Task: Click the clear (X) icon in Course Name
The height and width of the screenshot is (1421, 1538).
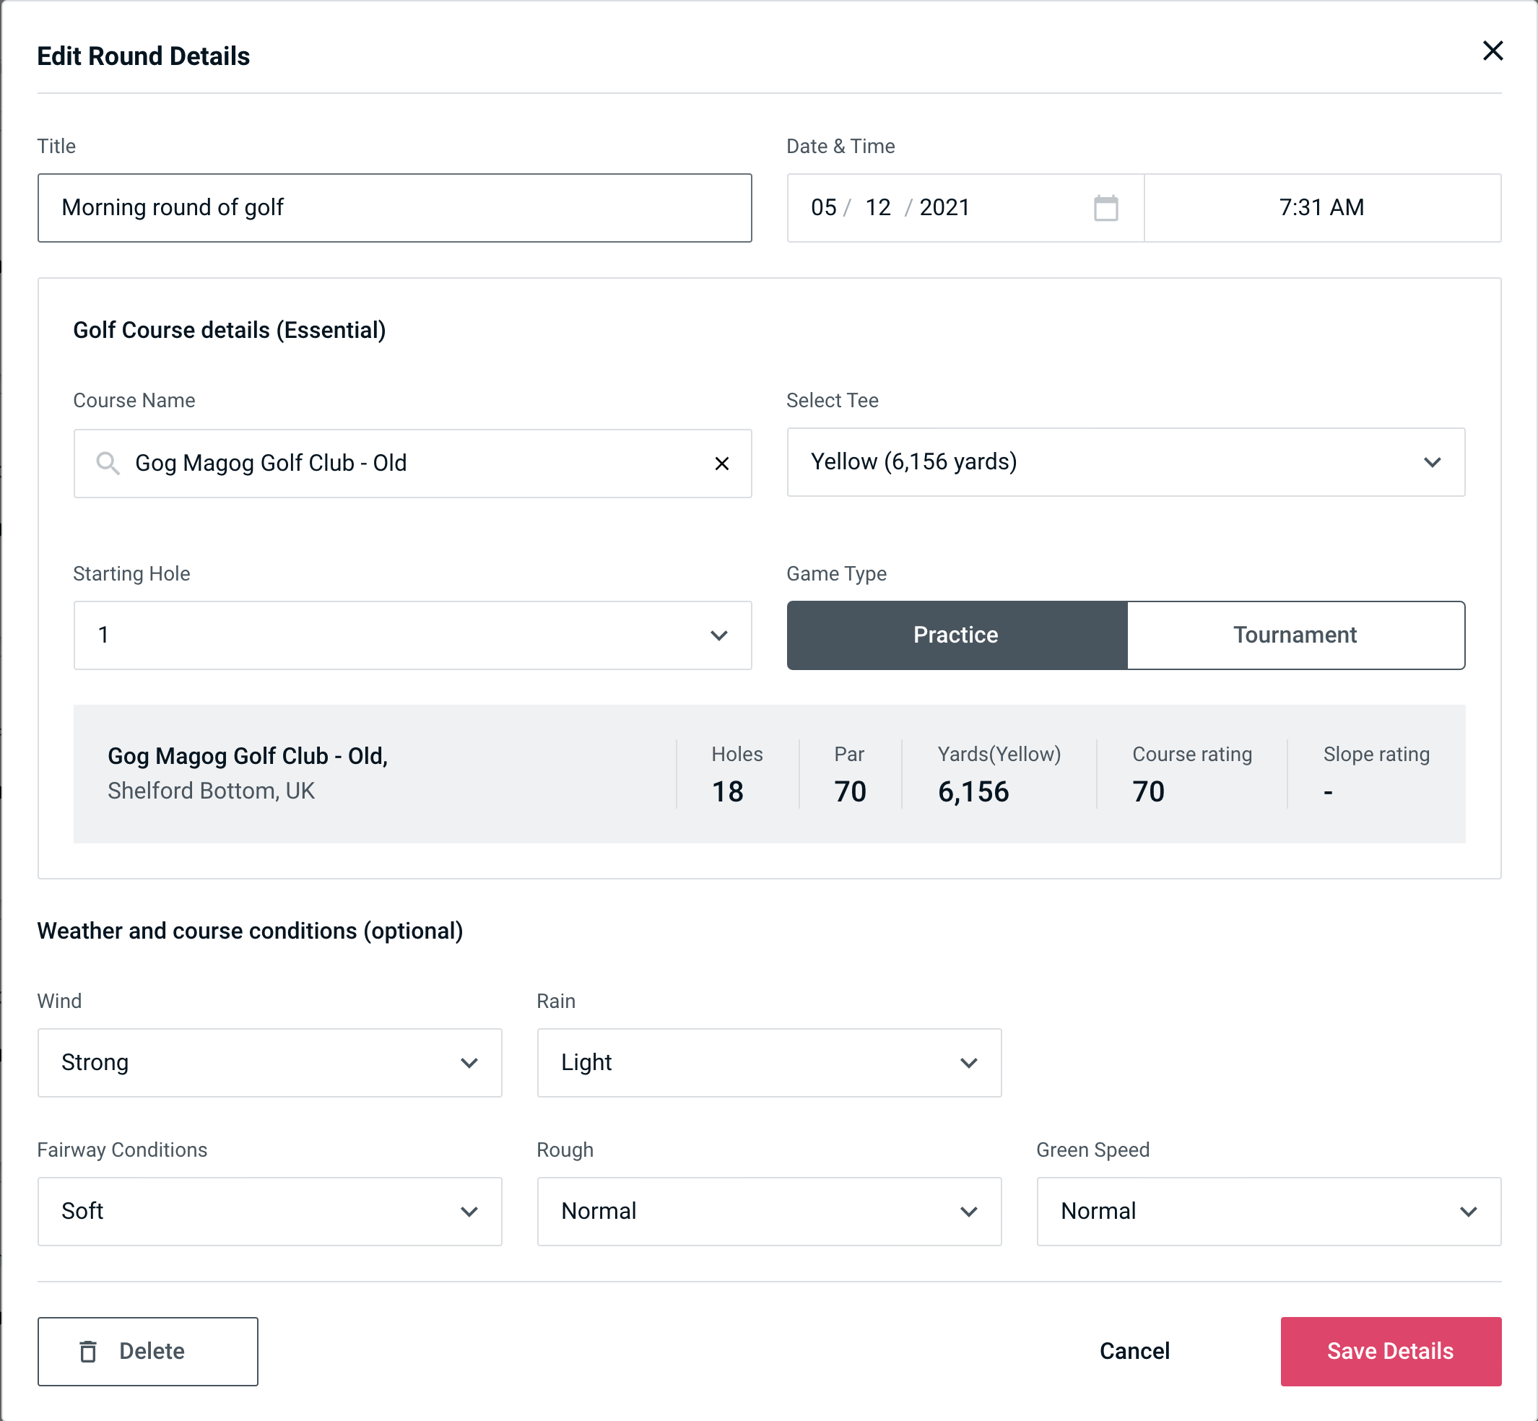Action: click(x=722, y=464)
